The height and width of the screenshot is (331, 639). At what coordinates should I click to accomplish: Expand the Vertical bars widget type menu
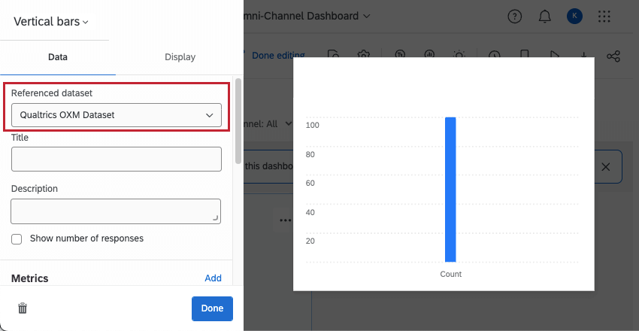(x=51, y=23)
